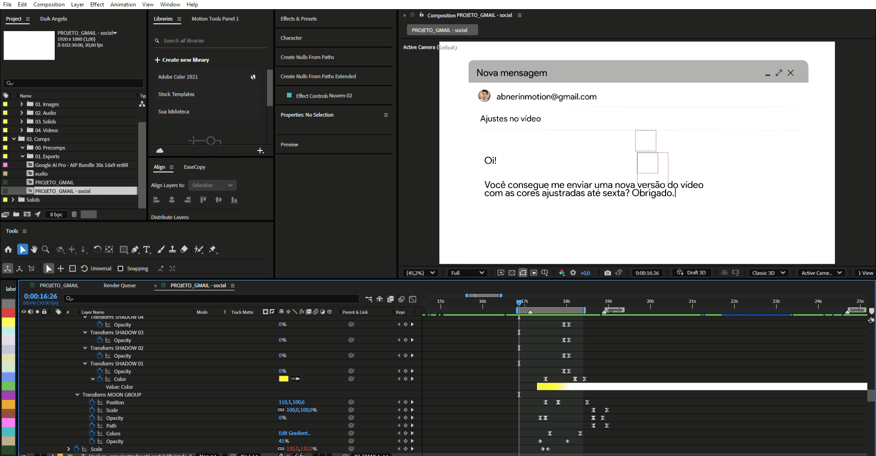Toggle the transparency grid in viewer
876x456 pixels.
pos(512,273)
